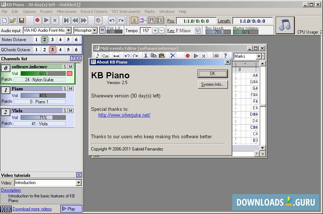Viewport: 323px width, 214px height.
Task: Delete with blue X in Midi Editor
Action: pos(173,56)
